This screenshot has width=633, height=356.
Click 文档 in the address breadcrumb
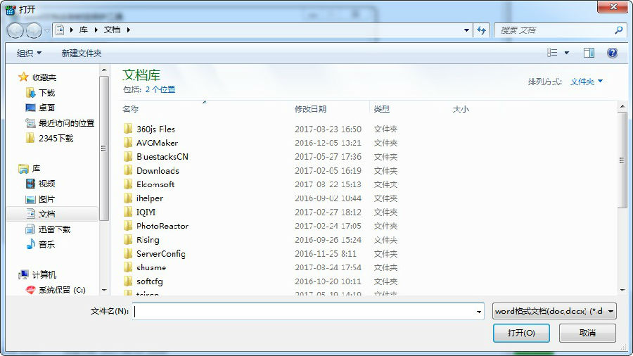coord(112,30)
